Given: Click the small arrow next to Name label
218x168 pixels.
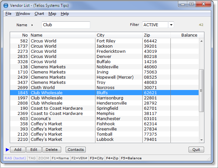Looking at the screenshot, I should tap(32, 25).
